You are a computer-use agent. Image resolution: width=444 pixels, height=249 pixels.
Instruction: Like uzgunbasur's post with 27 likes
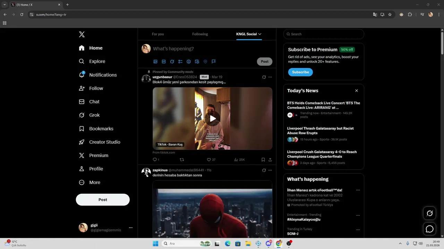[x=211, y=160]
